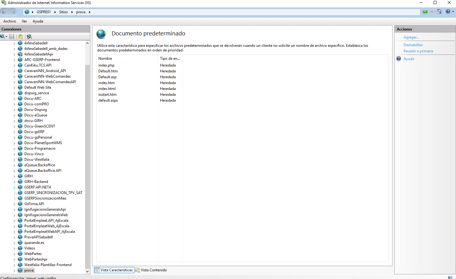Go to Home using the house icon
This screenshot has height=279, width=456.
point(439,12)
